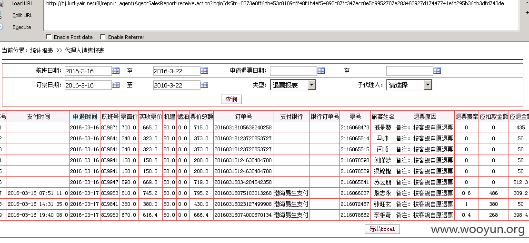This screenshot has width=529, height=243.
Task: Click 统计报表 in the breadcrumb
Action: click(41, 50)
